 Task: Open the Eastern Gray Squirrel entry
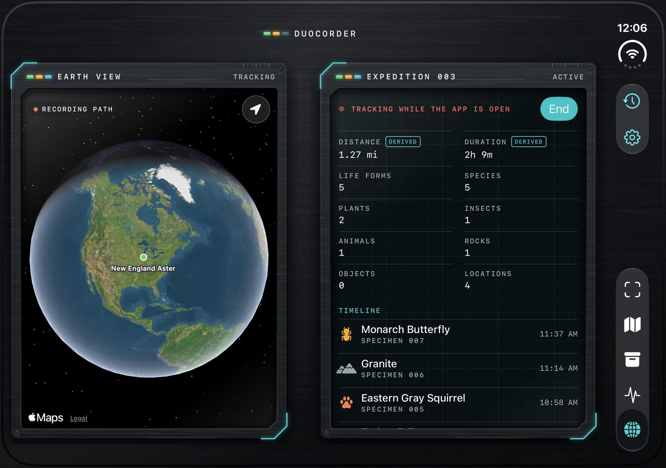(458, 403)
